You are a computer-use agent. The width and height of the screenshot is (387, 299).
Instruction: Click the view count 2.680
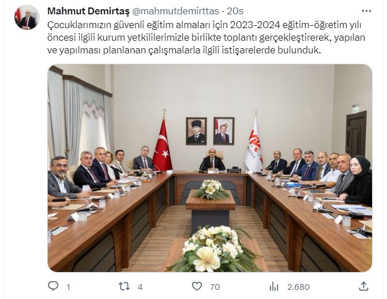tap(298, 287)
